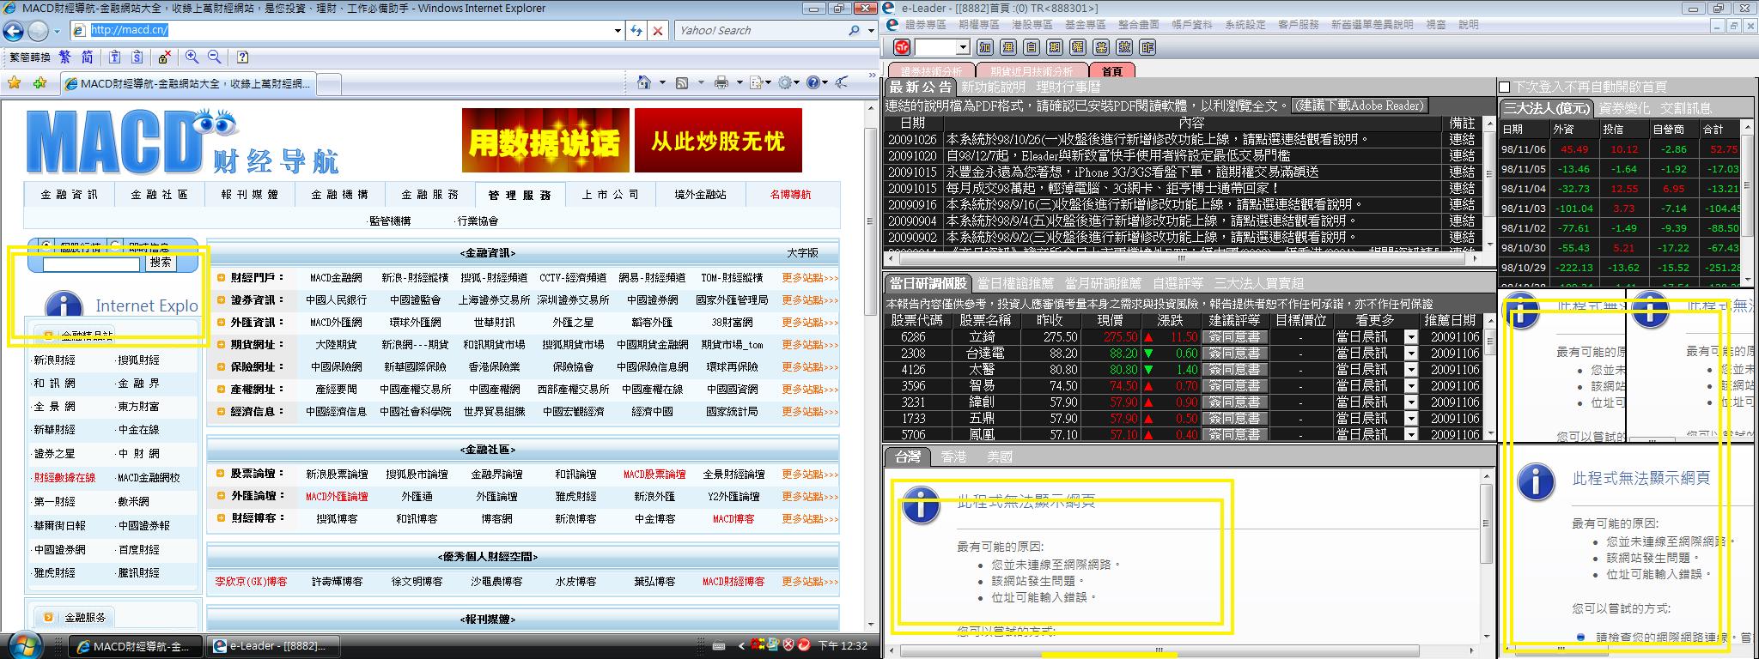Click 連結 for 20091026 announcement
This screenshot has width=1759, height=659.
click(1461, 139)
